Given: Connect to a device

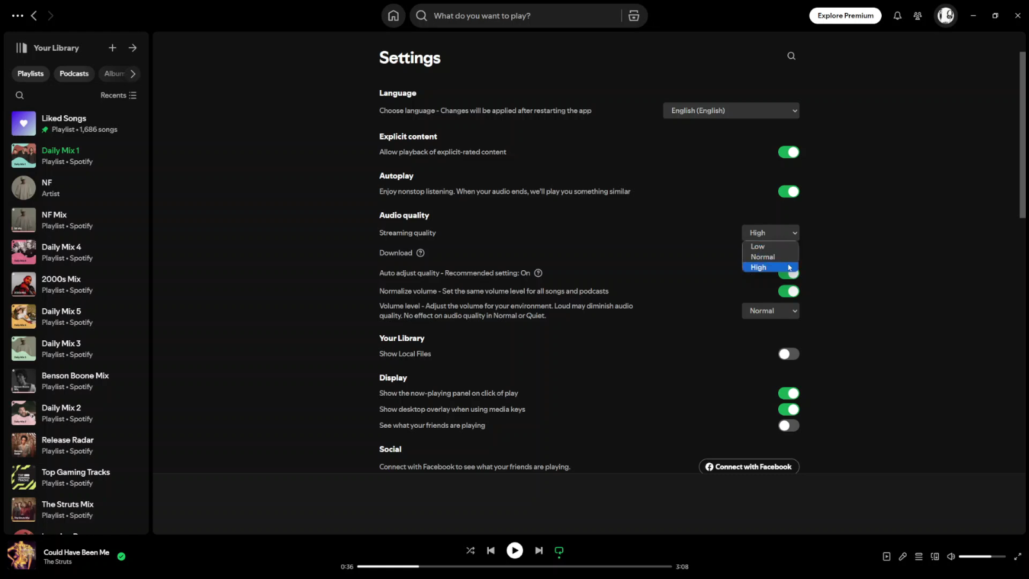Looking at the screenshot, I should click(x=935, y=556).
